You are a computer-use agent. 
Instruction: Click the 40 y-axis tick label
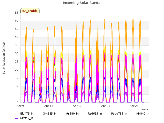point(16,37)
